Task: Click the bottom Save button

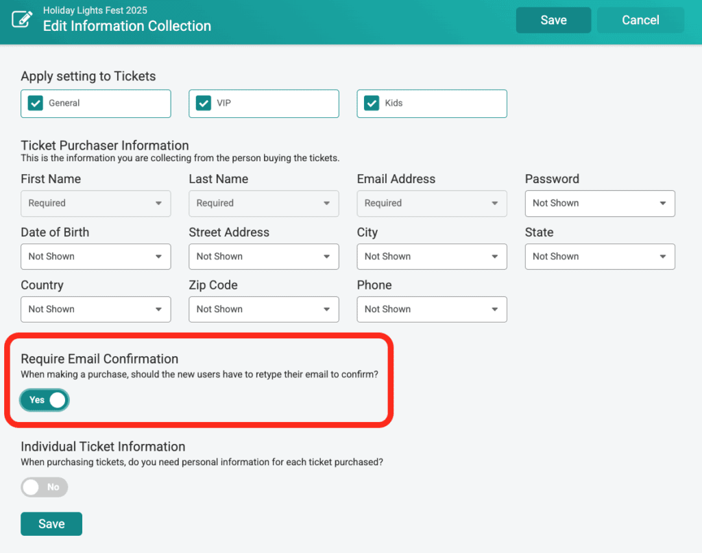Action: tap(51, 523)
